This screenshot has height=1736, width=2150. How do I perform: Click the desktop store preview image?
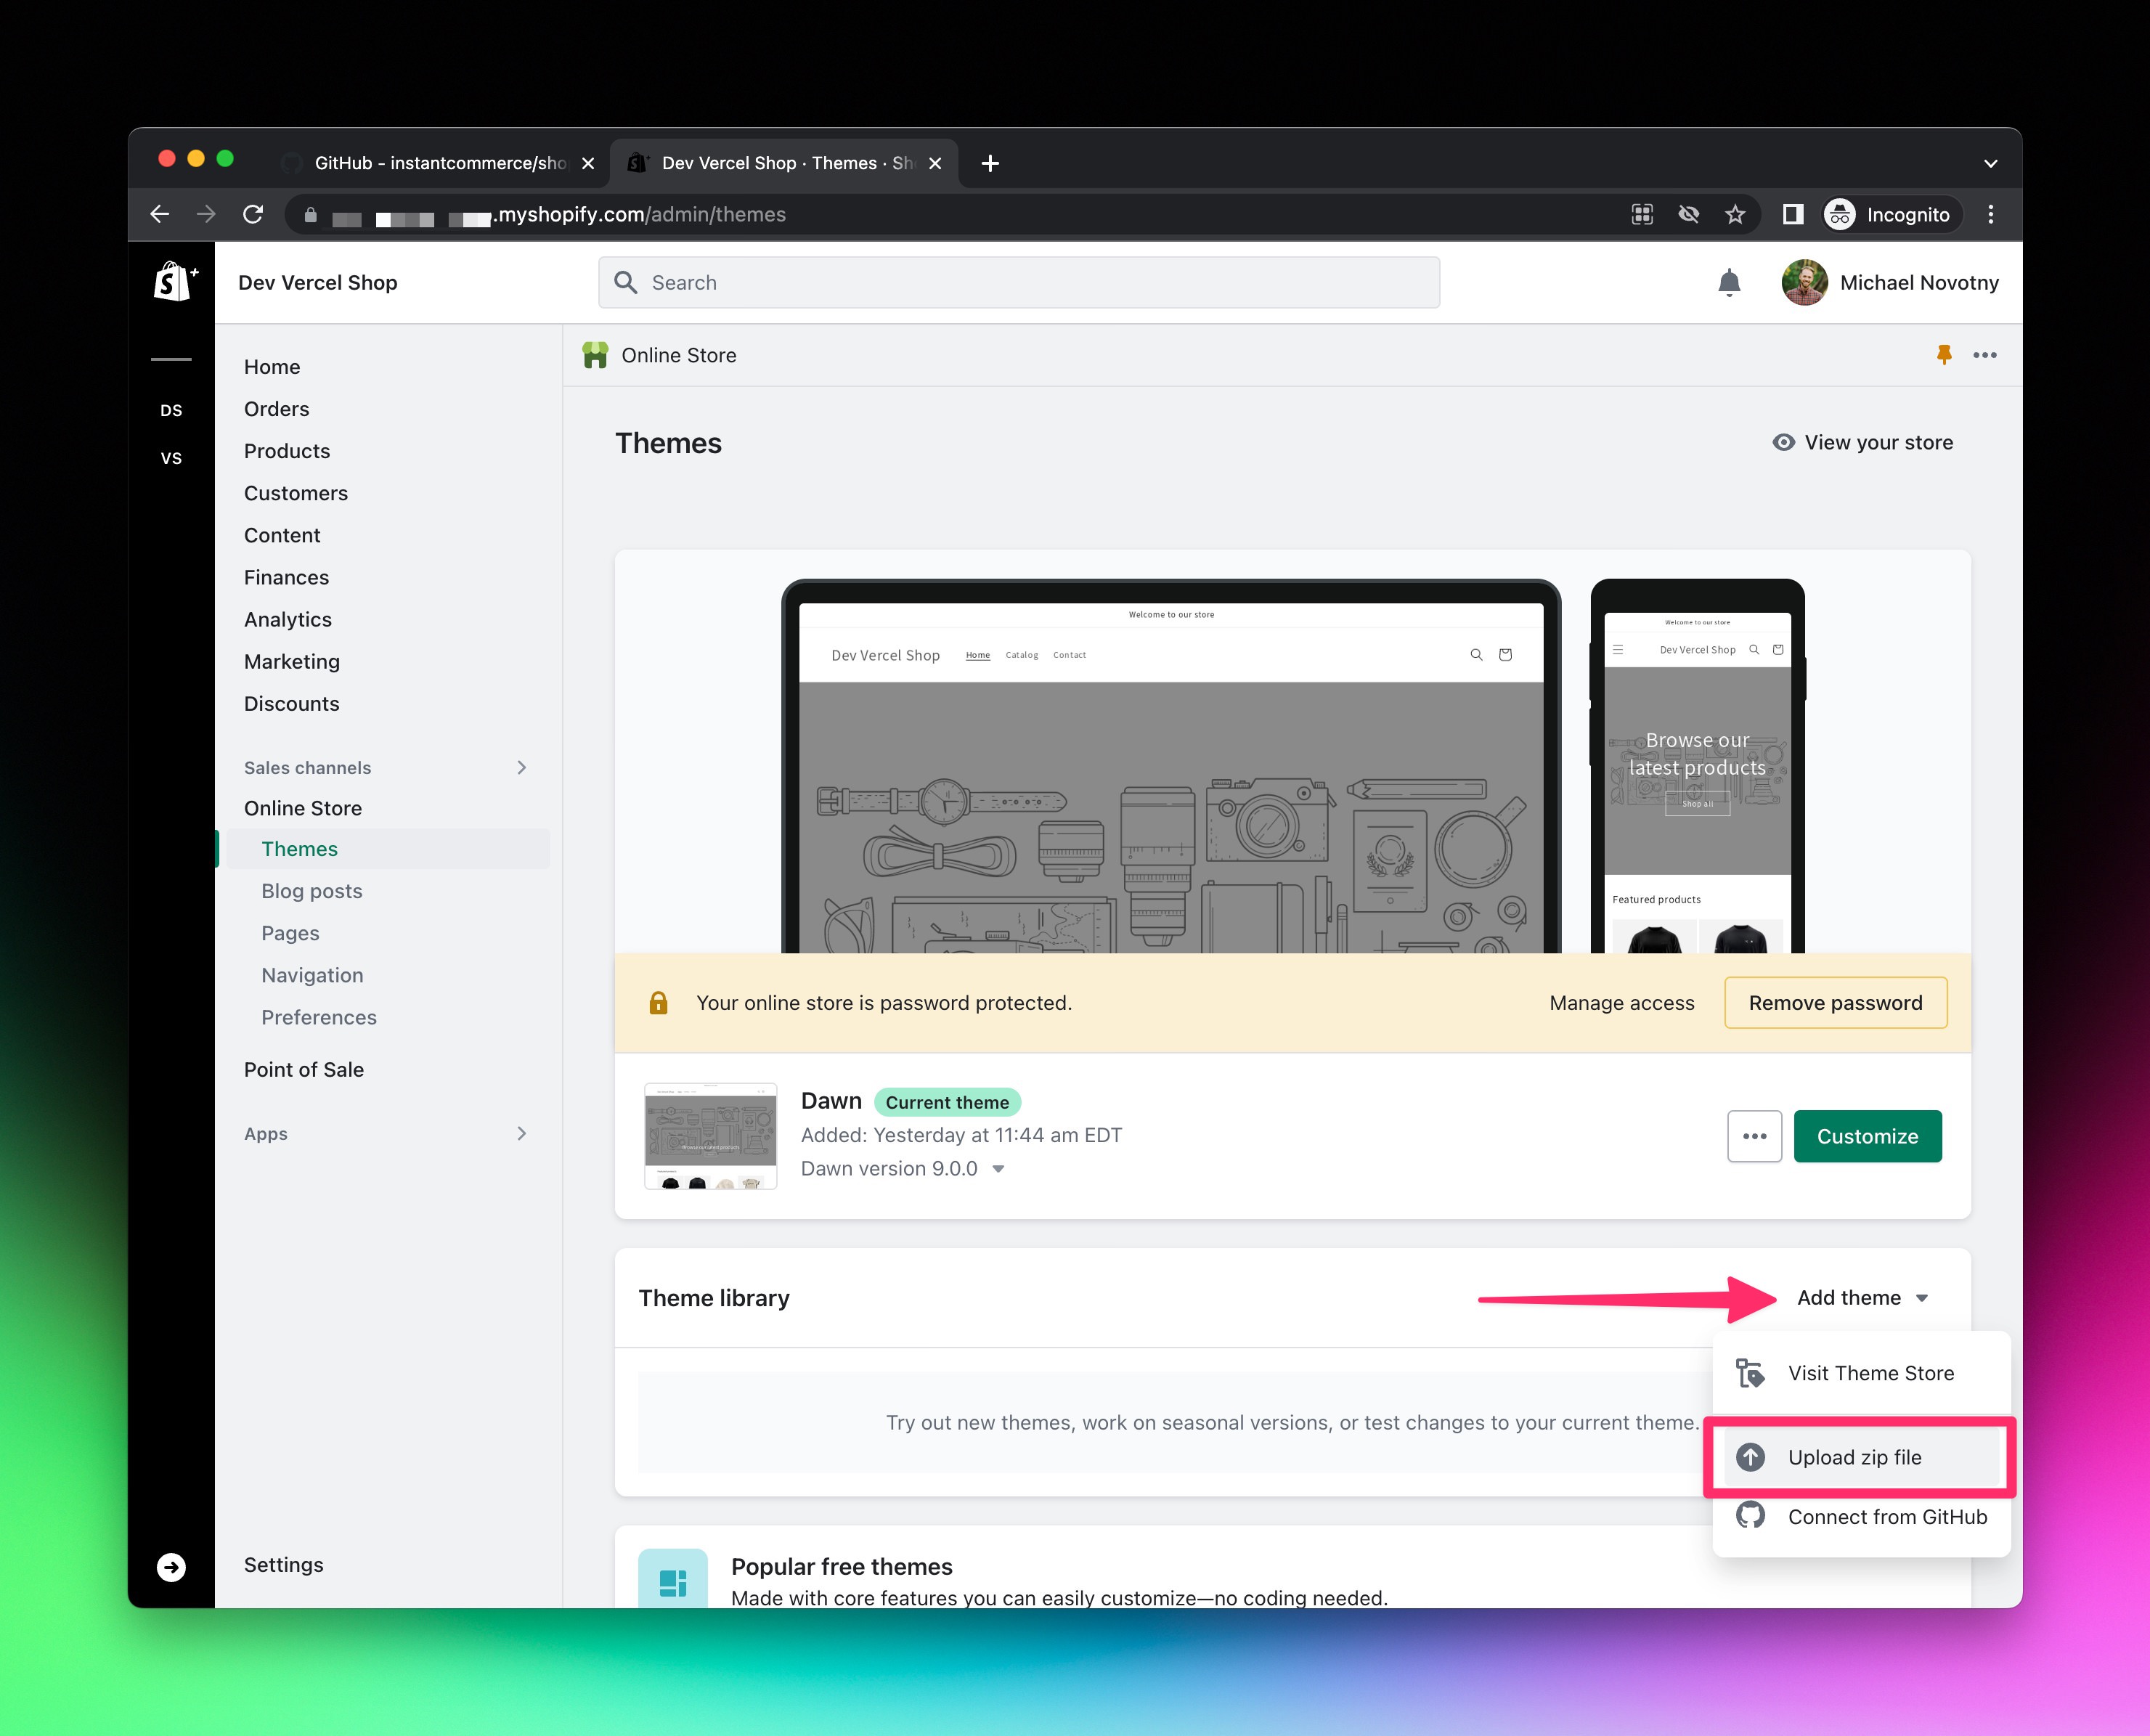(x=1171, y=767)
